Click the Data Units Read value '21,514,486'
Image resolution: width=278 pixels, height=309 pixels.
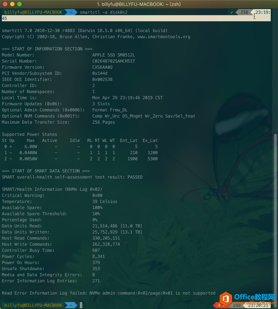click(x=105, y=226)
